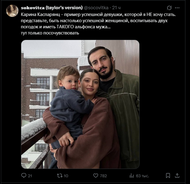Click the reply speech-bubble icon

24,176
